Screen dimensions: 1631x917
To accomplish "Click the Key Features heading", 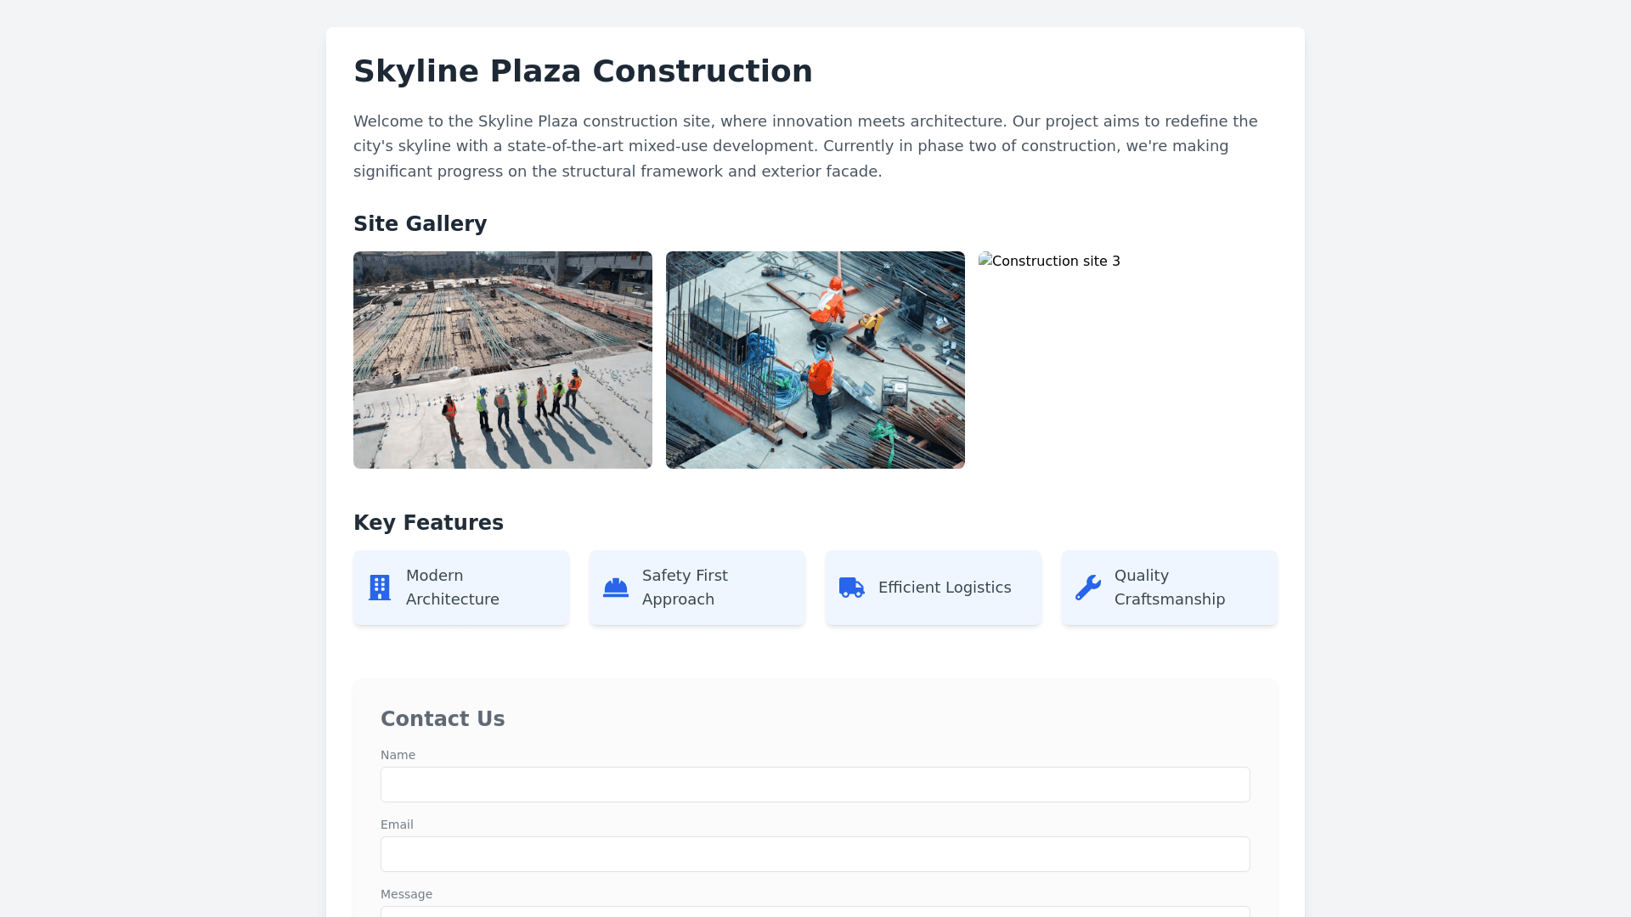I will point(428,523).
